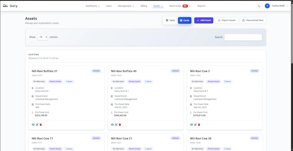The height and width of the screenshot is (151, 293).
Task: Click asset ID ANM-1037
Action: click(37, 75)
